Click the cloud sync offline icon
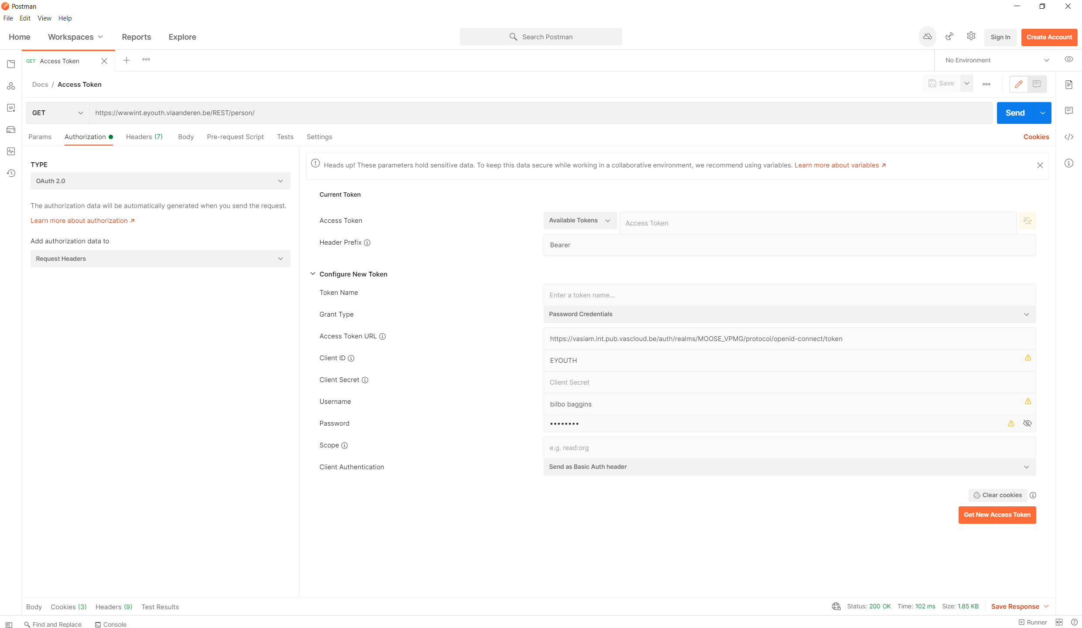The height and width of the screenshot is (628, 1082). click(x=927, y=37)
